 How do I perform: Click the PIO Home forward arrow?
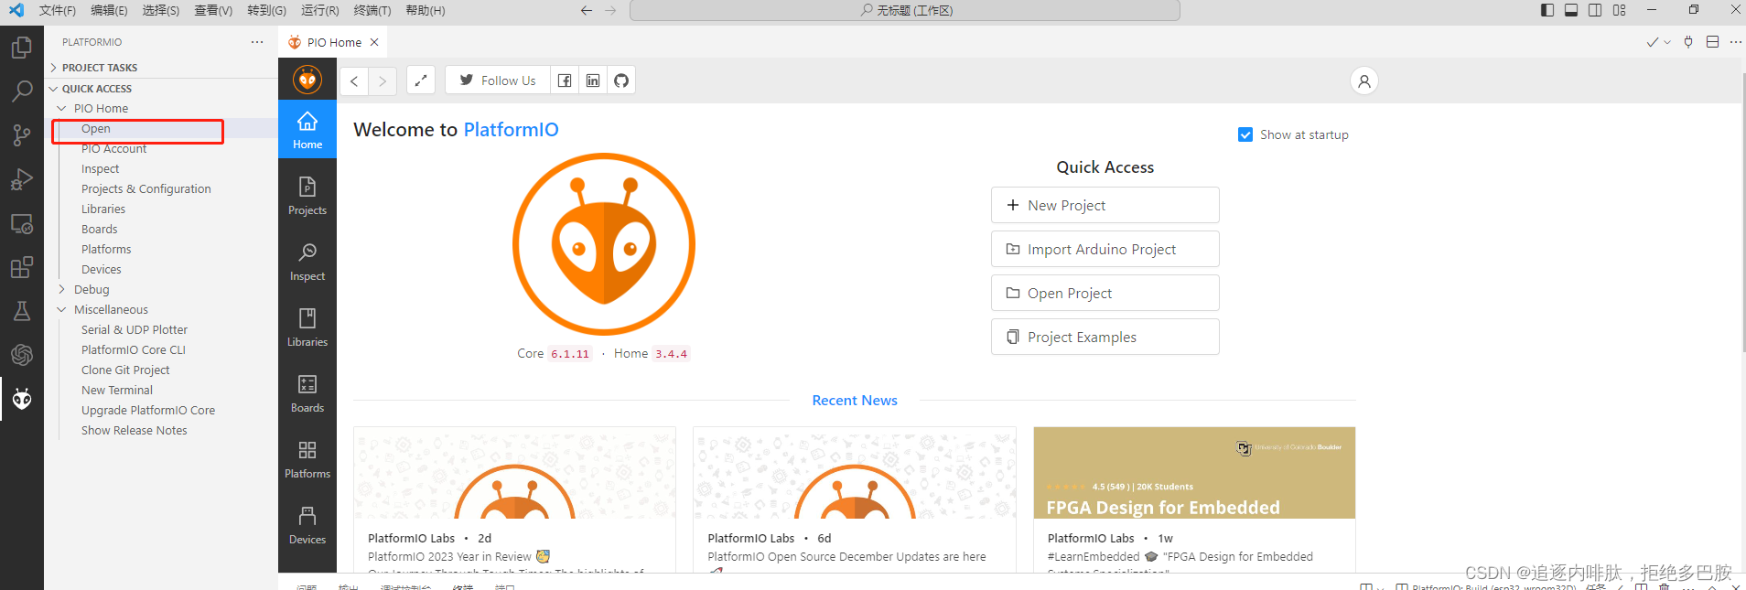(x=383, y=80)
